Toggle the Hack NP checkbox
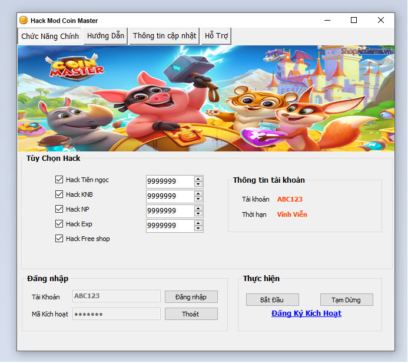The height and width of the screenshot is (363, 408). [x=59, y=209]
